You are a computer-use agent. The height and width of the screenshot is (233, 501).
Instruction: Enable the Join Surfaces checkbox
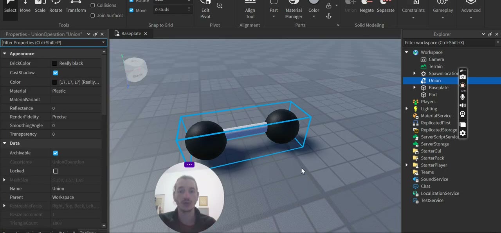[x=93, y=16]
